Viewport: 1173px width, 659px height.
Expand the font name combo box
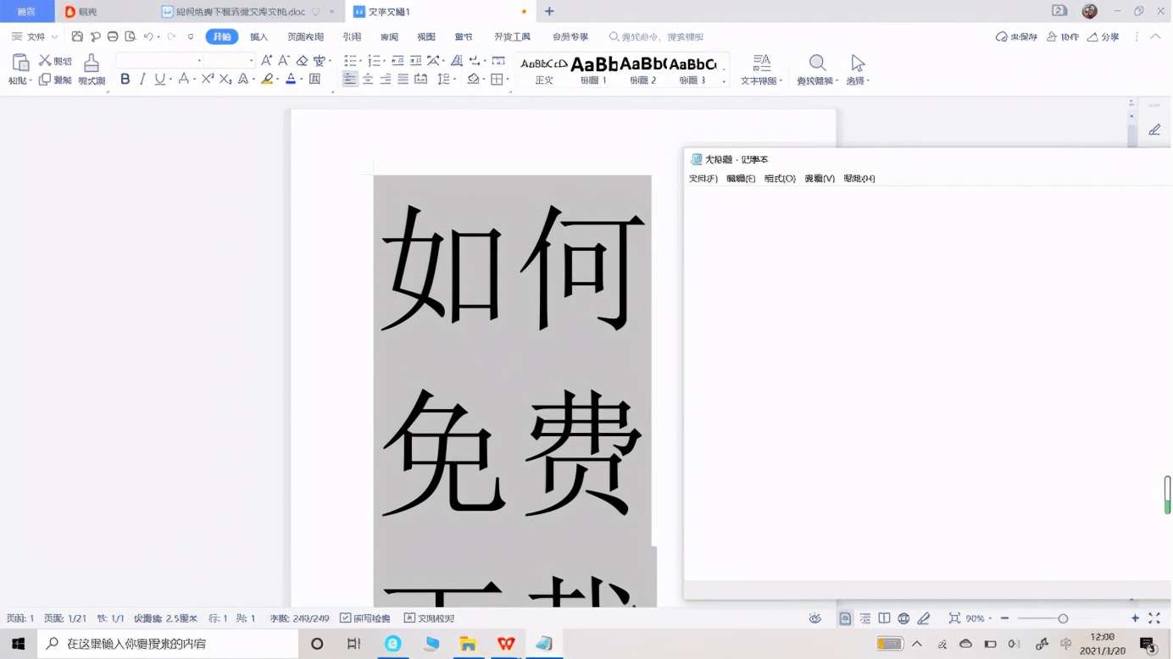(x=198, y=61)
